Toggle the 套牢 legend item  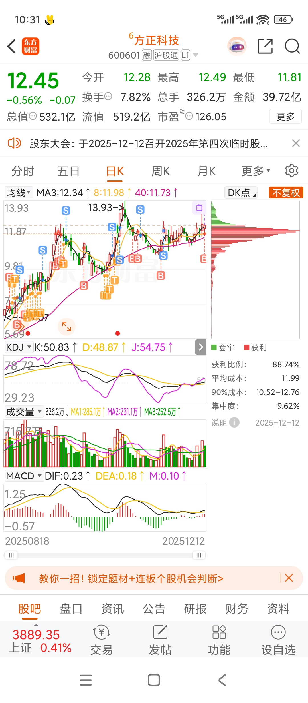222,347
